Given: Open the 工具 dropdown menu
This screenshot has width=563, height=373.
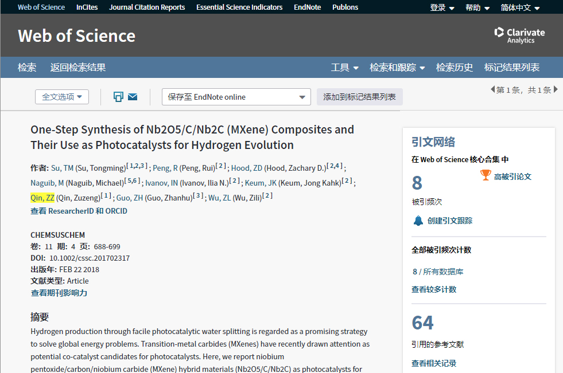Looking at the screenshot, I should [x=344, y=68].
